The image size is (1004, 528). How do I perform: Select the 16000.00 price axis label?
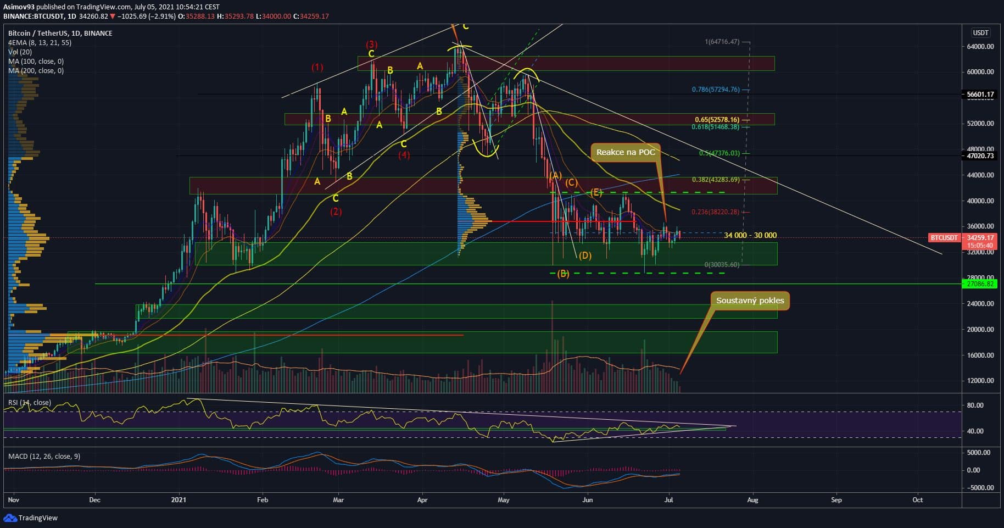980,355
